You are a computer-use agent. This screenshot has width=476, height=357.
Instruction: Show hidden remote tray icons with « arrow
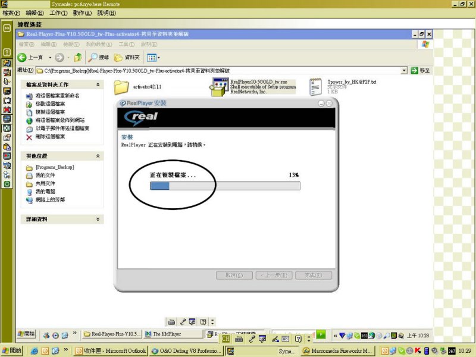click(335, 336)
